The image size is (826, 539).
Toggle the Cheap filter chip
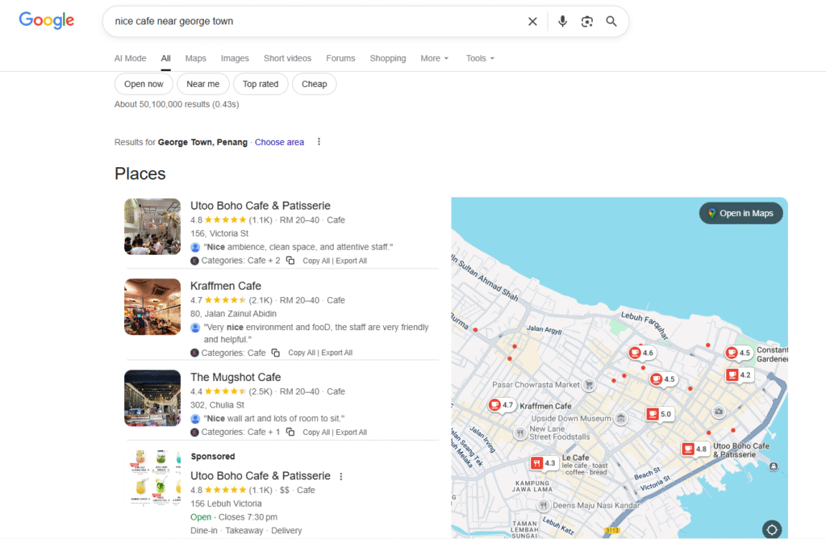314,84
